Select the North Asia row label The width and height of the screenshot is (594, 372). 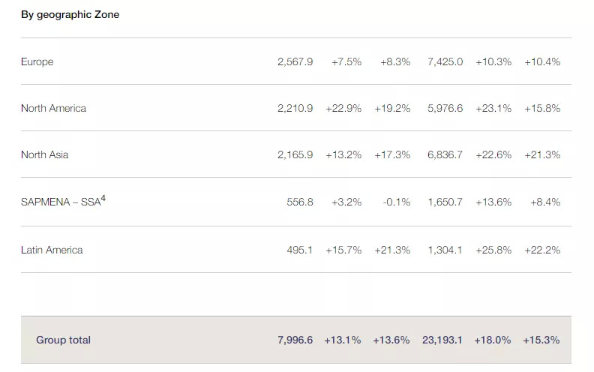[44, 155]
